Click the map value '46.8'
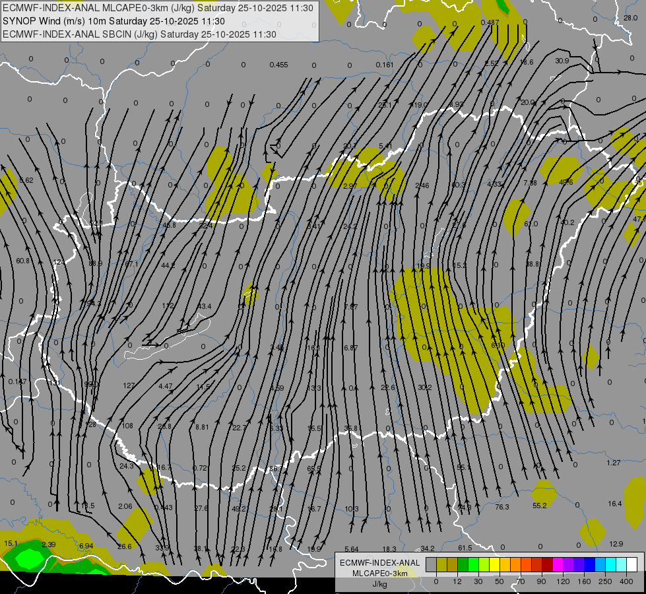646x594 pixels. point(169,225)
